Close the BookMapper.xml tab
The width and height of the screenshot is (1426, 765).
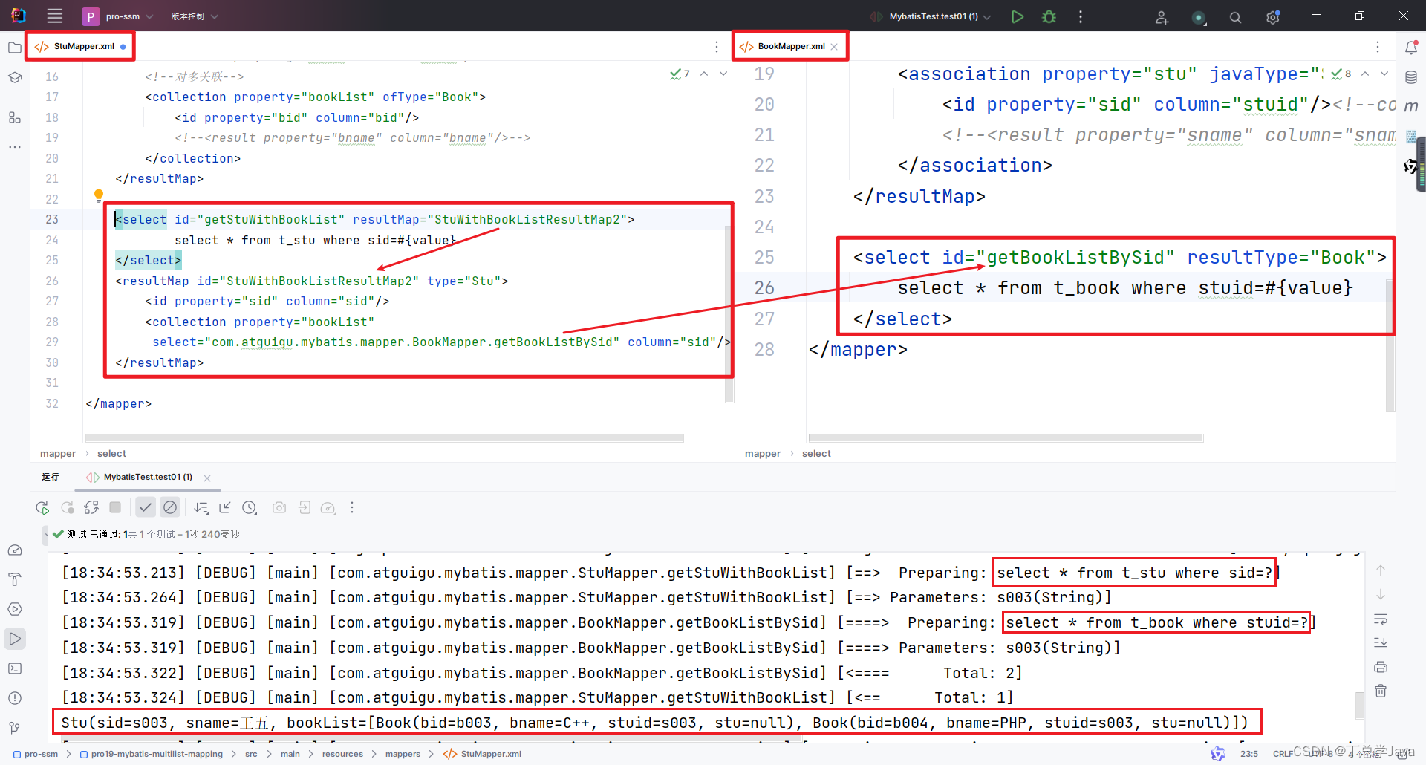[x=834, y=47]
